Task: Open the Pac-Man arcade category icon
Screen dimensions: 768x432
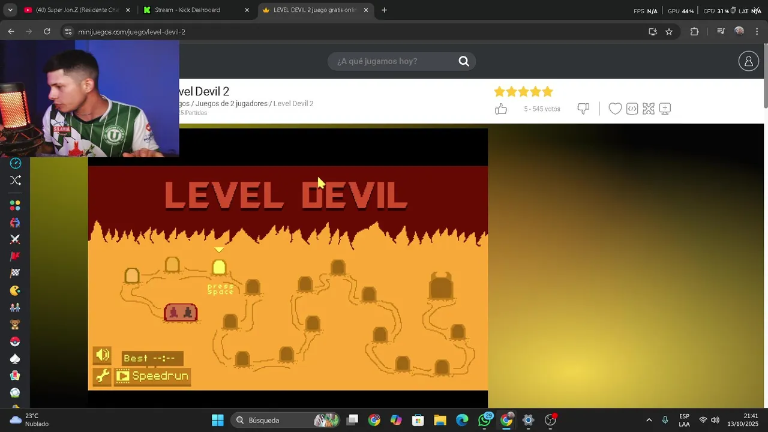Action: 16,290
